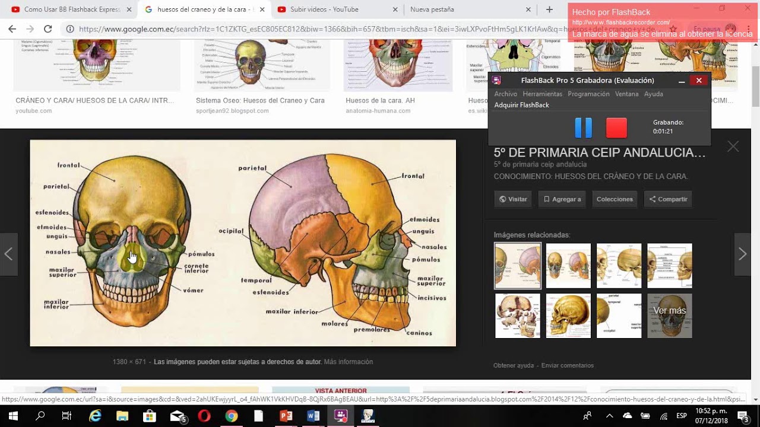Screen dimensions: 760x427
Task: Click the taskbar search magnifier
Action: click(40, 416)
